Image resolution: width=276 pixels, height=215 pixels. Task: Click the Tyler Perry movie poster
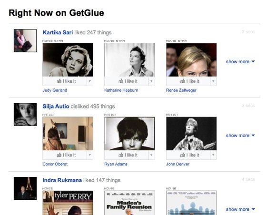(68, 203)
